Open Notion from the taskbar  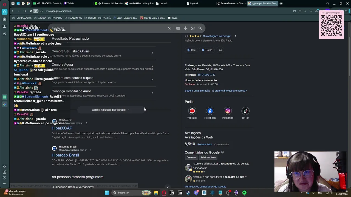pyautogui.click(x=172, y=193)
